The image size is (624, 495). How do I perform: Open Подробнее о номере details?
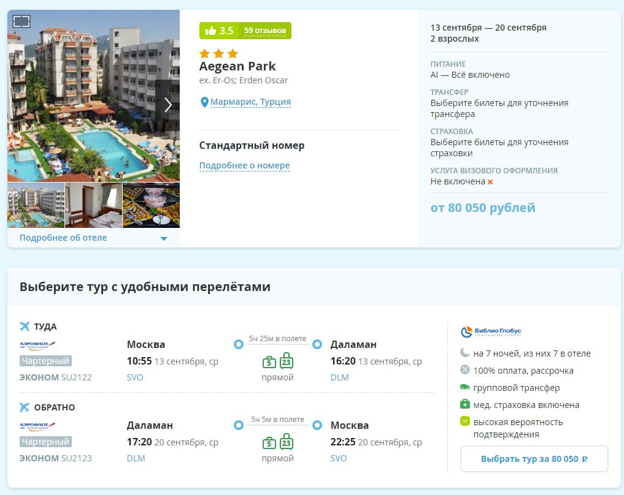pos(244,165)
